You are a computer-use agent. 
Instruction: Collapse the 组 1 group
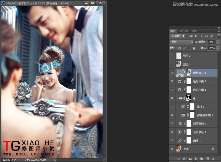tap(177, 98)
